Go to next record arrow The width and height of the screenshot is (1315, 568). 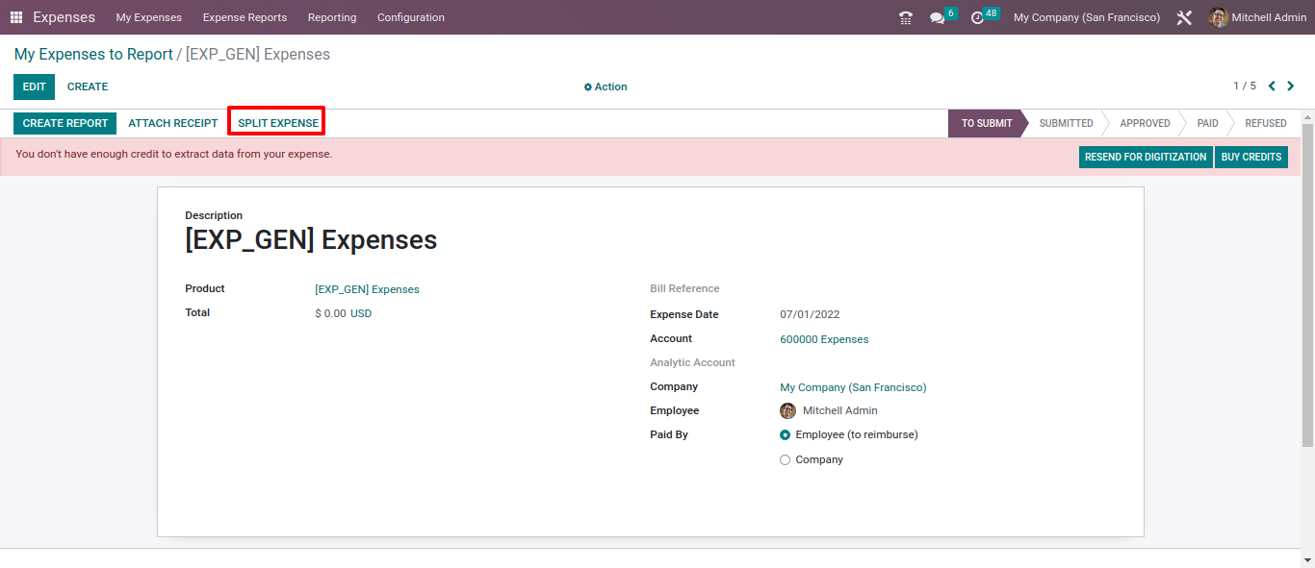click(1291, 86)
